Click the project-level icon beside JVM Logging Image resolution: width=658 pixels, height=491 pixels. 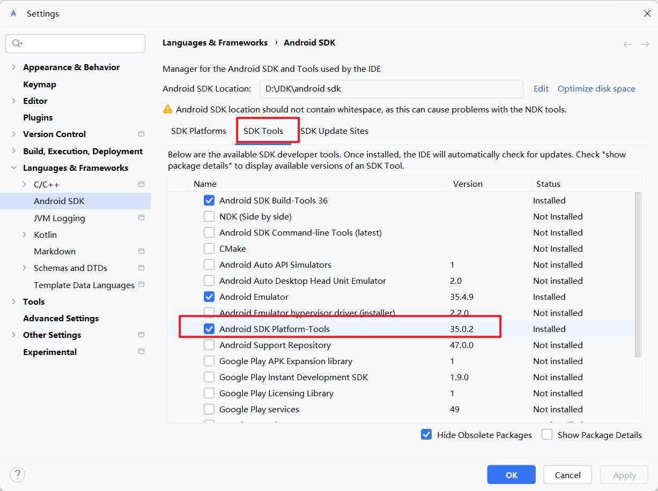pyautogui.click(x=142, y=217)
